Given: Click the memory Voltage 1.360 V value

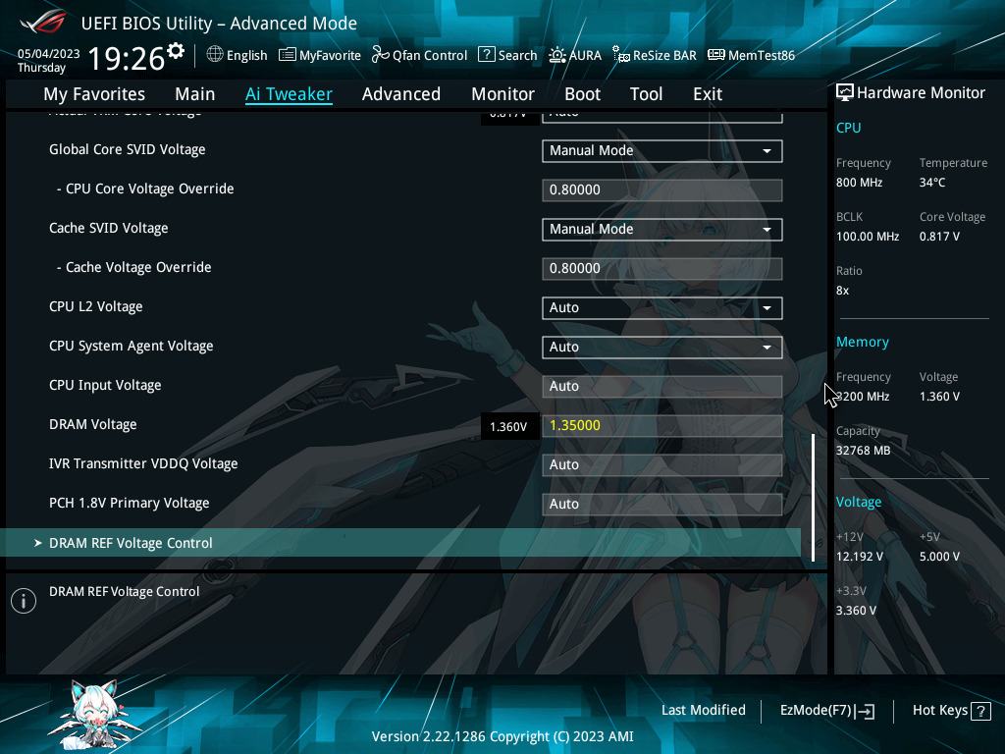Looking at the screenshot, I should click(939, 397).
